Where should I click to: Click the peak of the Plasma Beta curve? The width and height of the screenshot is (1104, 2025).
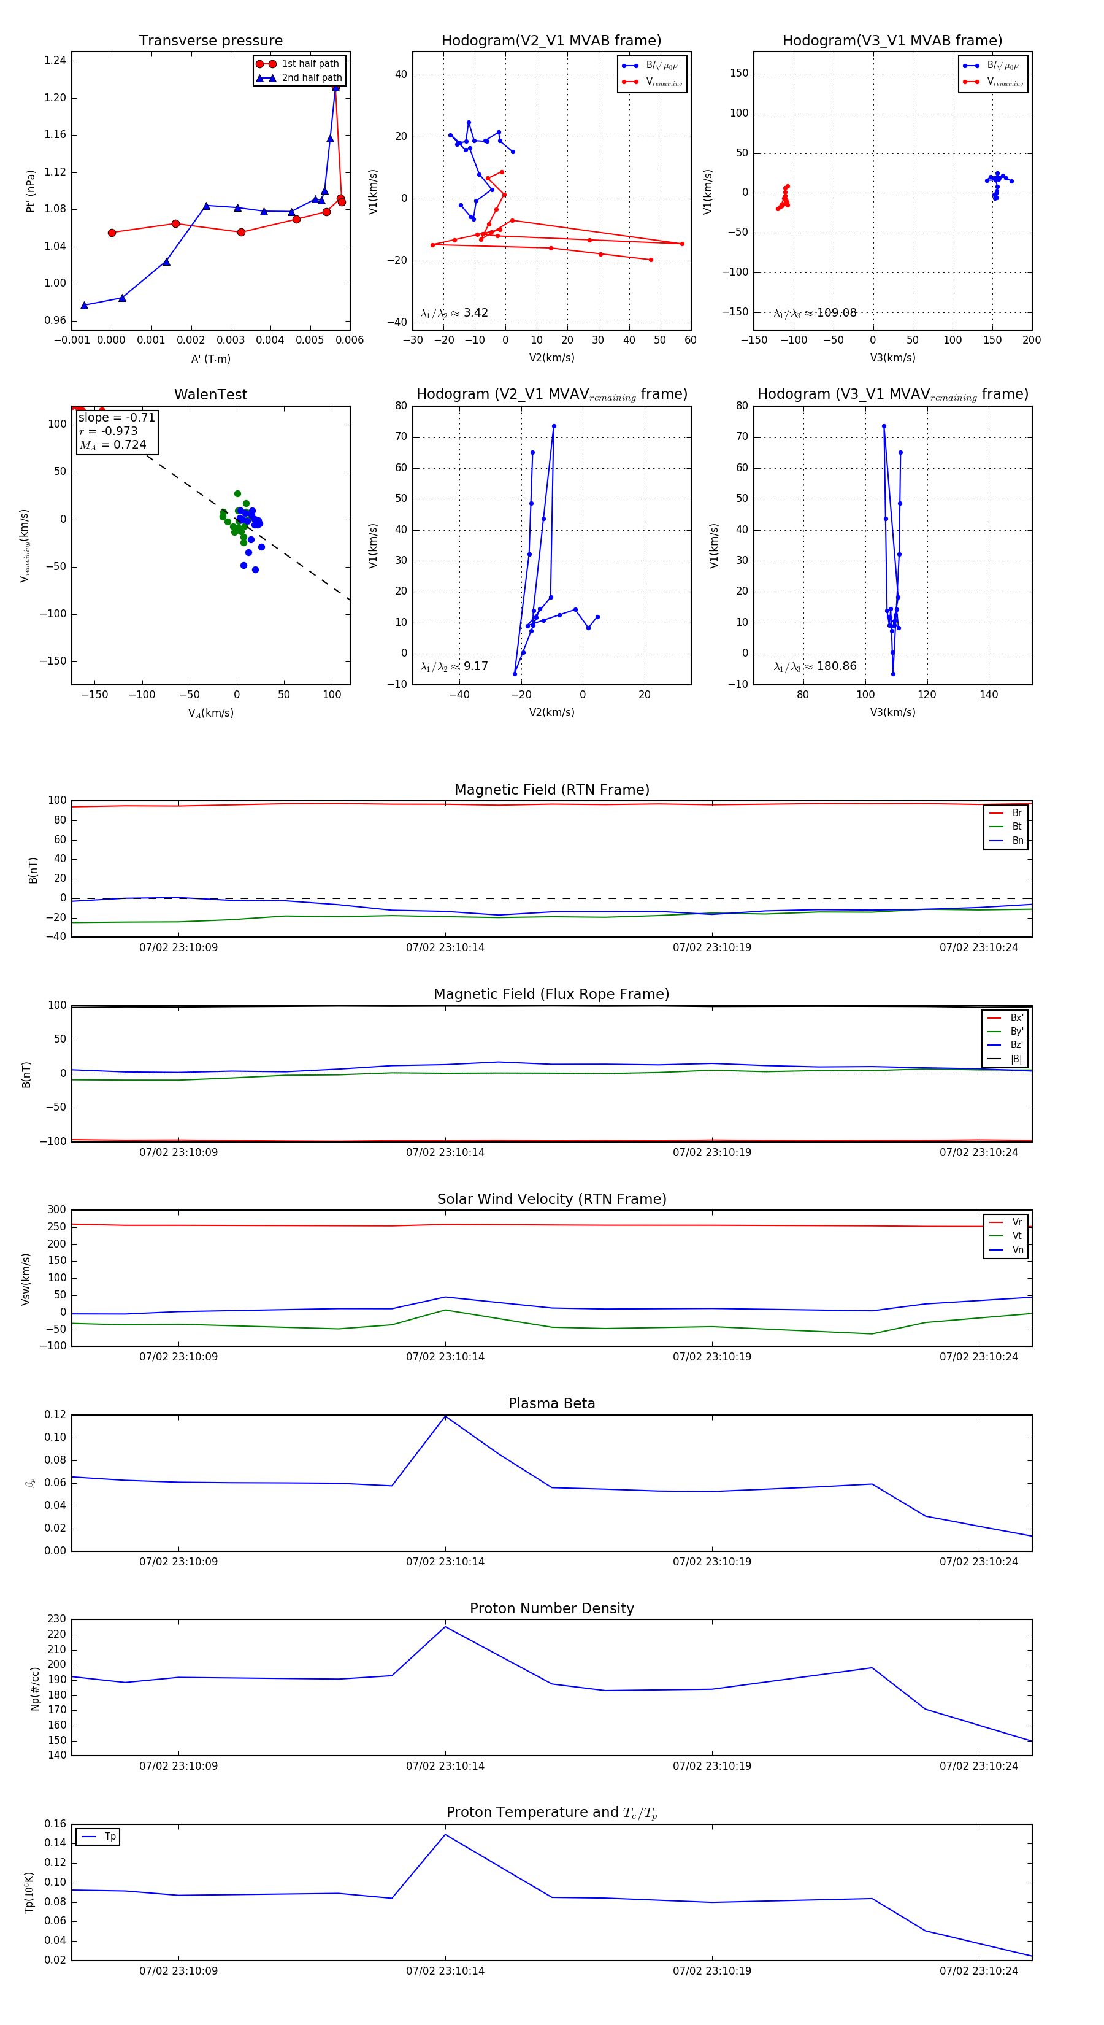pyautogui.click(x=445, y=1416)
